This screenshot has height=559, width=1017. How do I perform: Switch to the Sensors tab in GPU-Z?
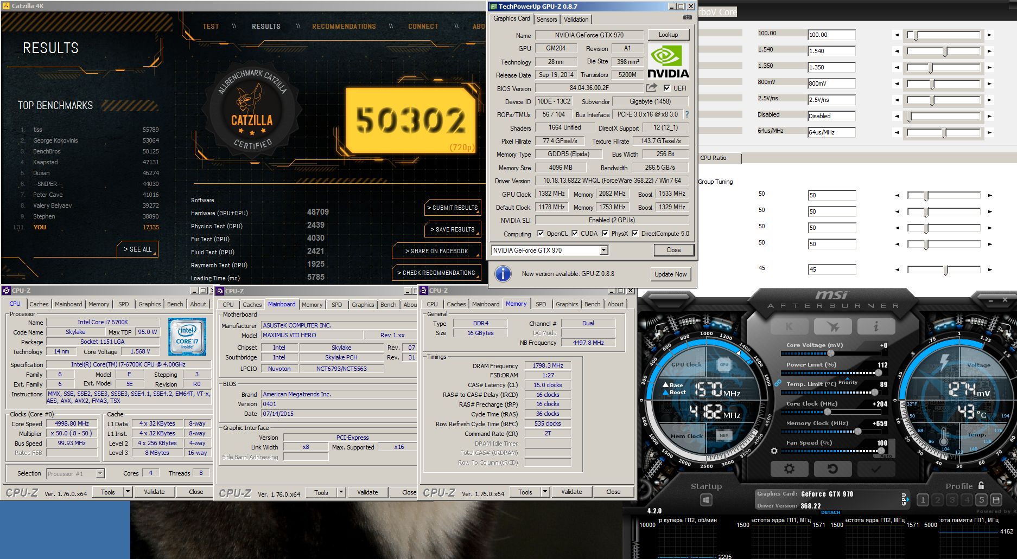click(546, 19)
